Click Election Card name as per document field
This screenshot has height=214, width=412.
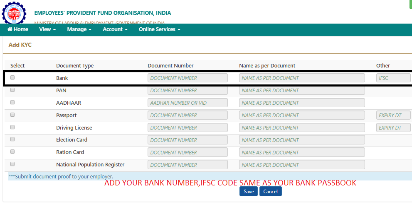tap(302, 140)
